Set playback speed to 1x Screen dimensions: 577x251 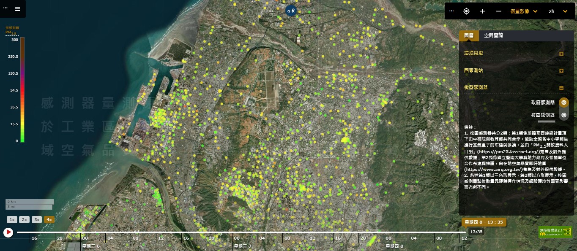(12, 220)
